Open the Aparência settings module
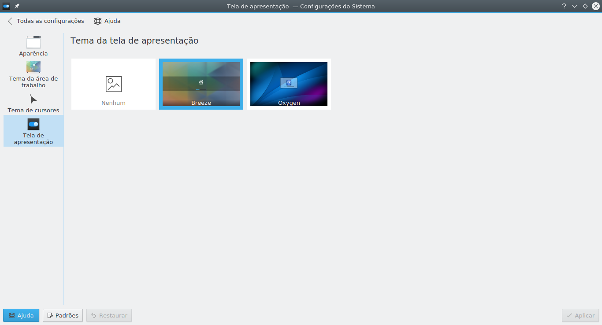 [33, 46]
